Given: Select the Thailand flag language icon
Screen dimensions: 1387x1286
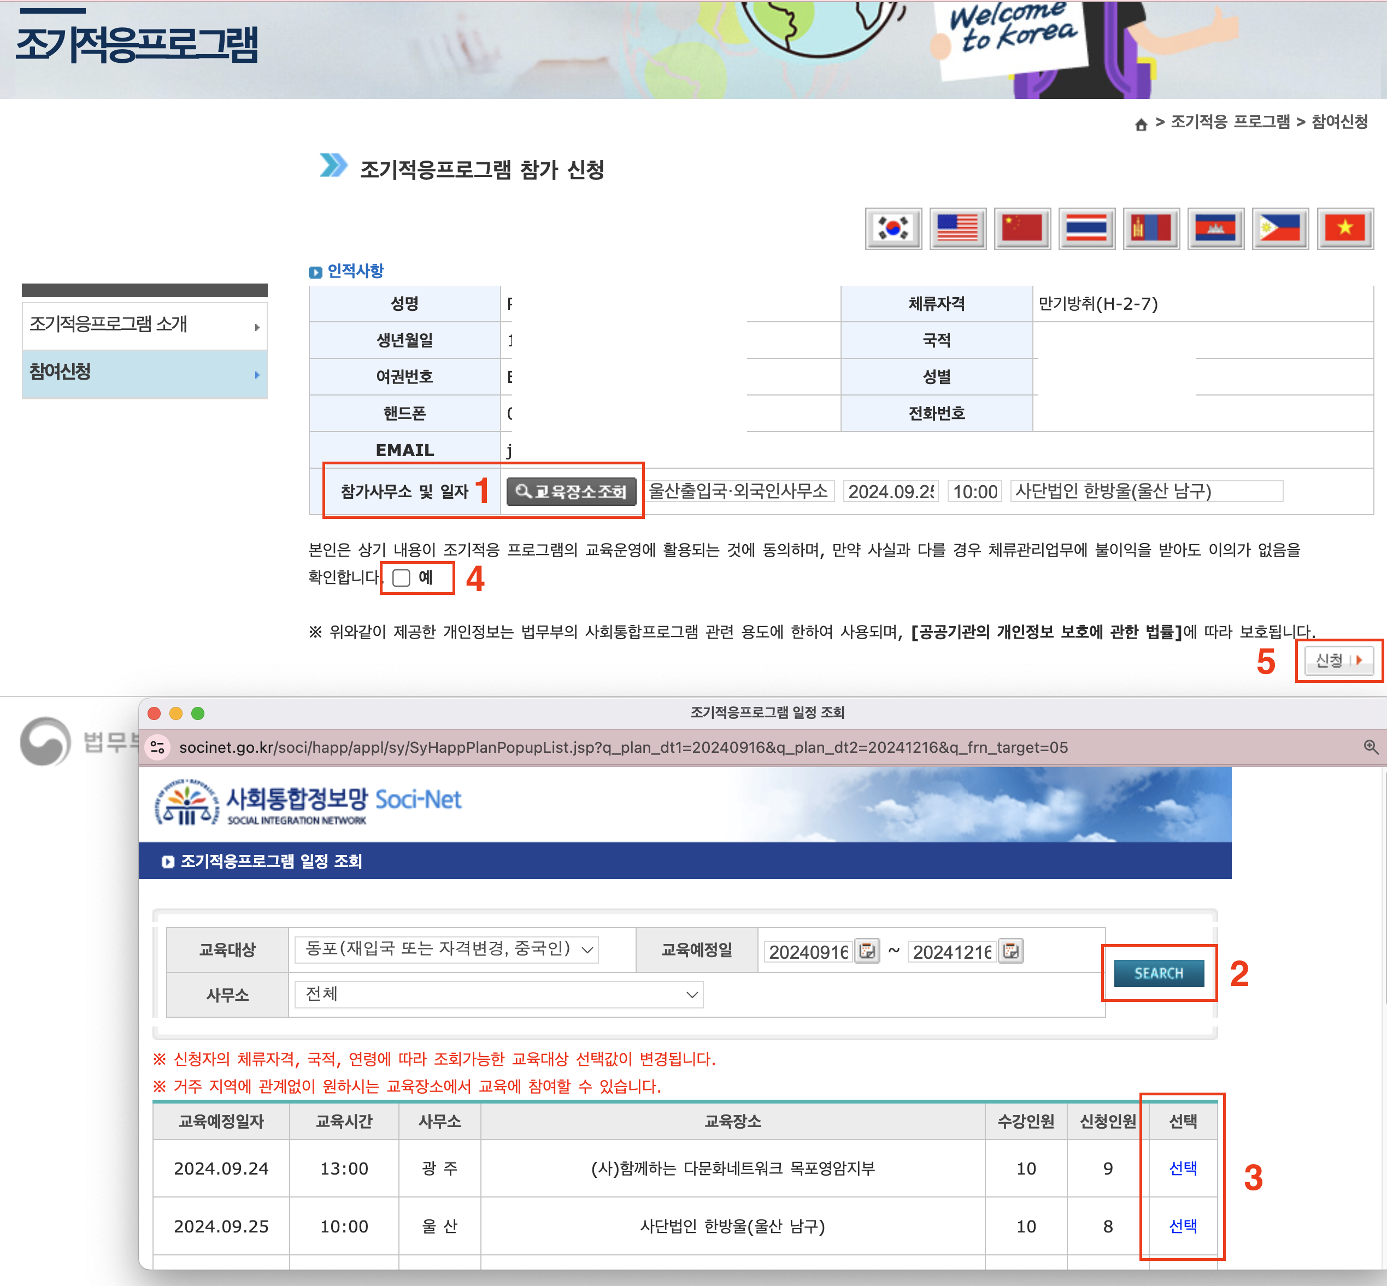Looking at the screenshot, I should pos(1086,228).
